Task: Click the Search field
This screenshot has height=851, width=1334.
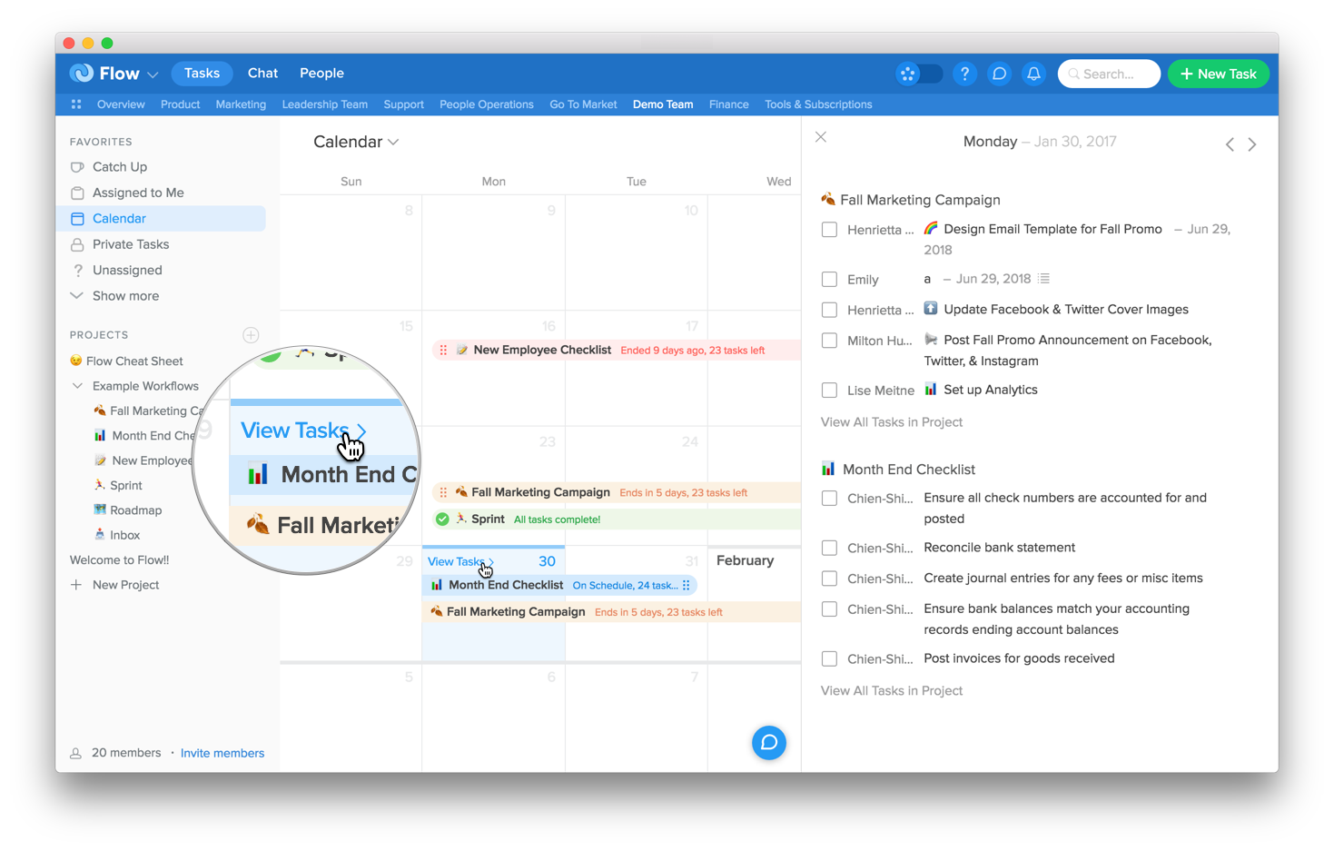Action: pyautogui.click(x=1109, y=74)
